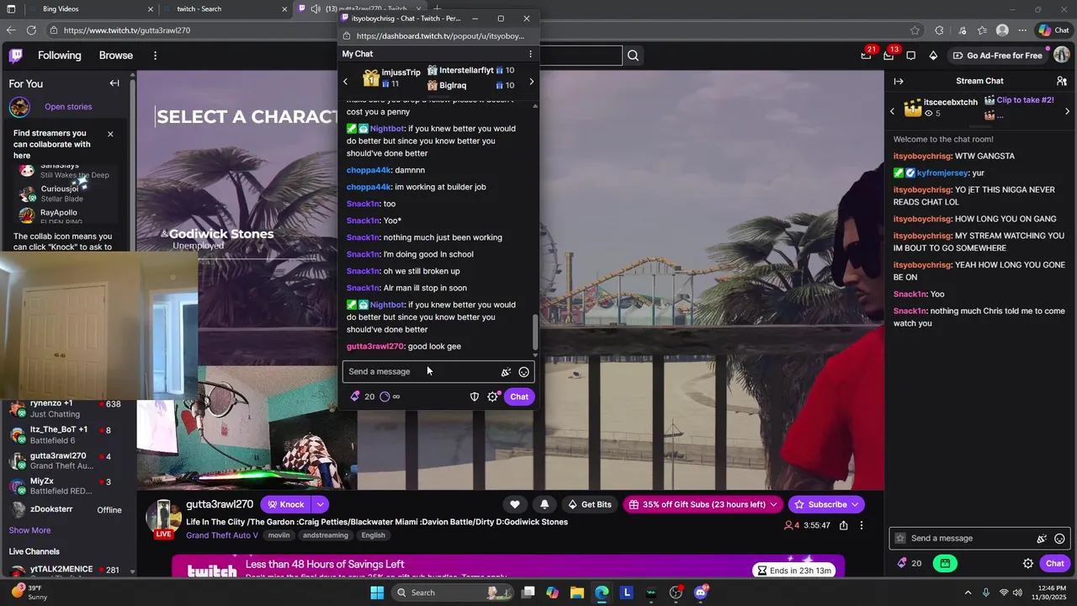Open community users icon in Stream Chat
Viewport: 1077px width, 606px height.
pos(1062,81)
